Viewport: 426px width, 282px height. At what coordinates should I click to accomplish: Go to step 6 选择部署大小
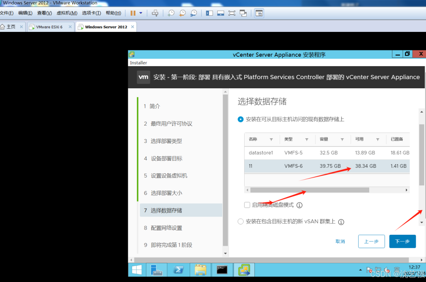tap(181, 193)
